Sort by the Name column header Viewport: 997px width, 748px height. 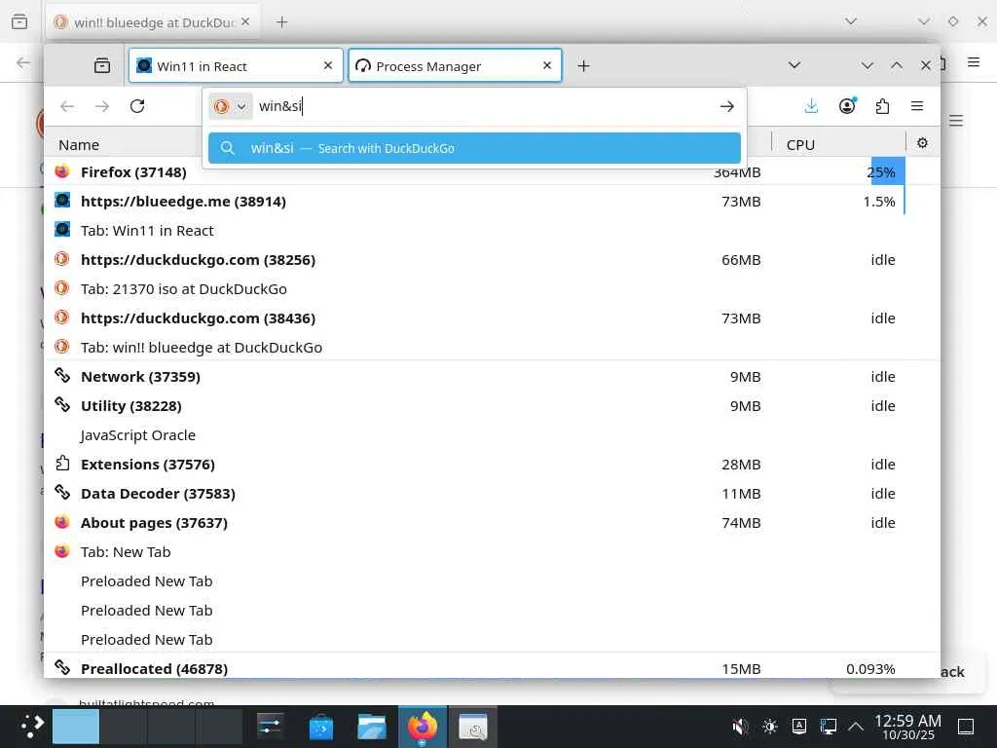tap(79, 145)
